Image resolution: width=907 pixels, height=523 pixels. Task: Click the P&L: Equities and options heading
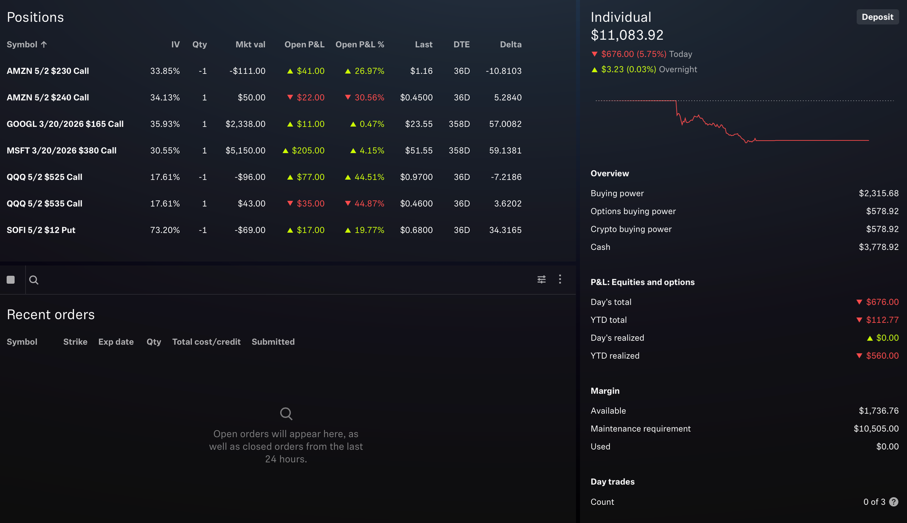pos(643,282)
